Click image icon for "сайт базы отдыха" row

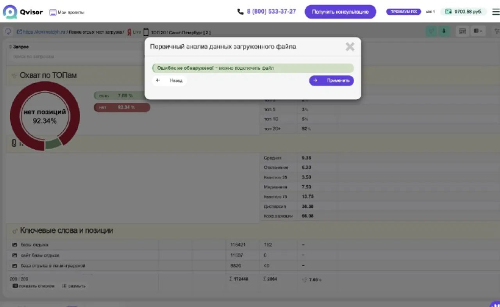[15, 255]
